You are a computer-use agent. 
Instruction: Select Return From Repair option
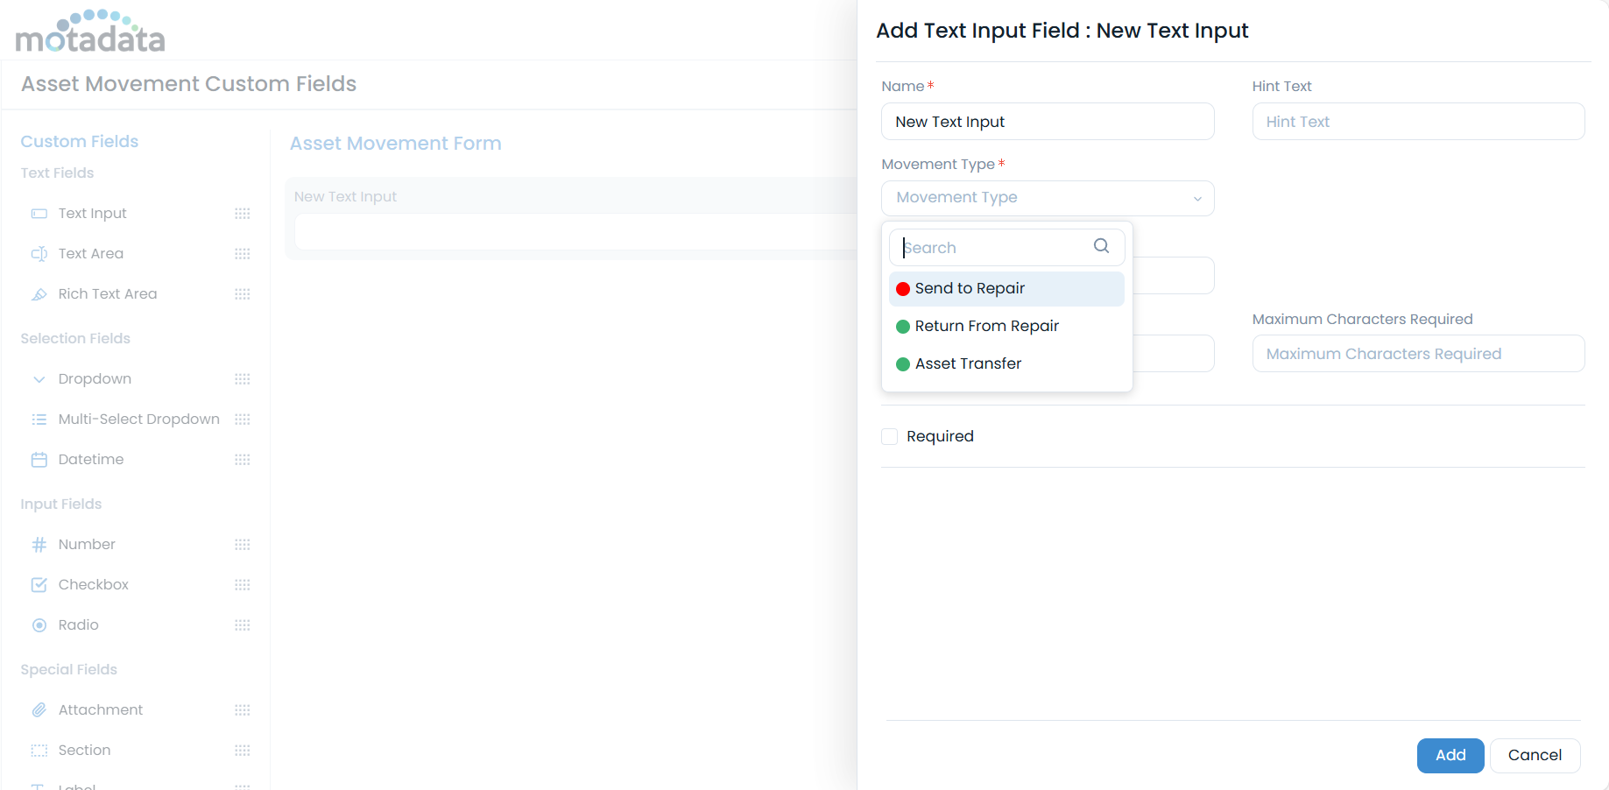pos(987,326)
